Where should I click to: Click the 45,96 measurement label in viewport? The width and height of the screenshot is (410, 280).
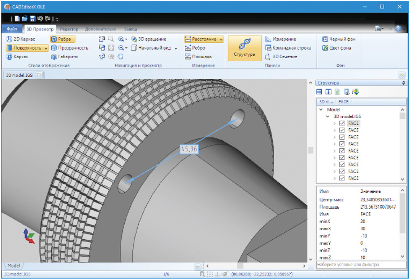point(189,149)
